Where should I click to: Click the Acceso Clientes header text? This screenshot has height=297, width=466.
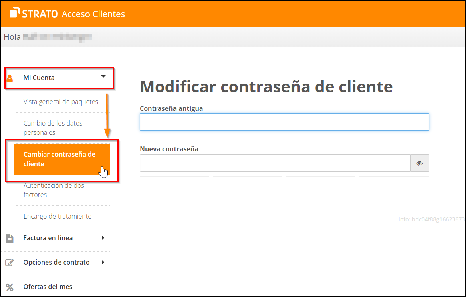click(x=93, y=13)
